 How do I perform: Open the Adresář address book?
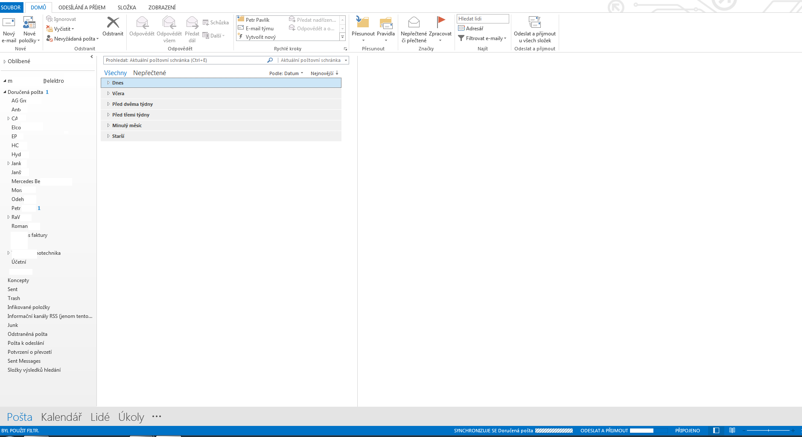tap(471, 29)
